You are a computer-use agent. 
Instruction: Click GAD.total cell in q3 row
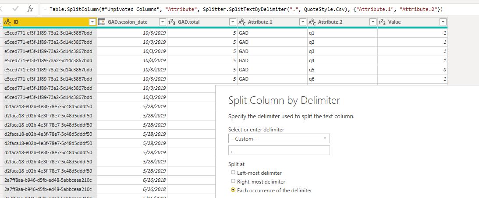click(x=202, y=51)
